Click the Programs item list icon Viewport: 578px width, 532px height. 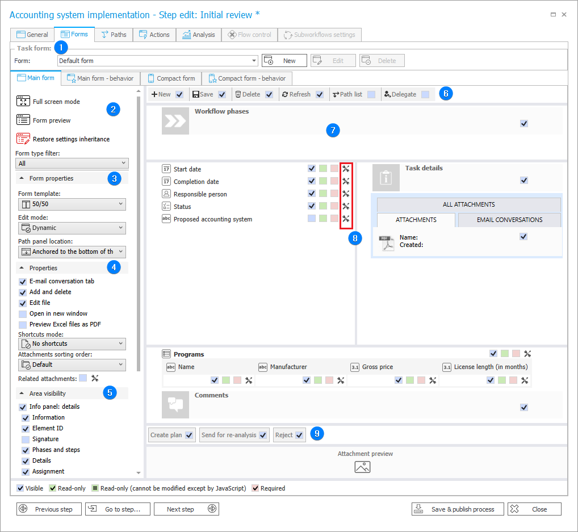166,354
